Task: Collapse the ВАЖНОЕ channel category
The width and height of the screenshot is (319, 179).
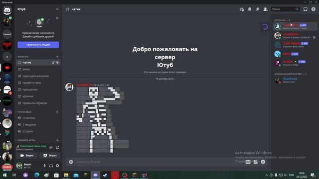Action: click(23, 57)
